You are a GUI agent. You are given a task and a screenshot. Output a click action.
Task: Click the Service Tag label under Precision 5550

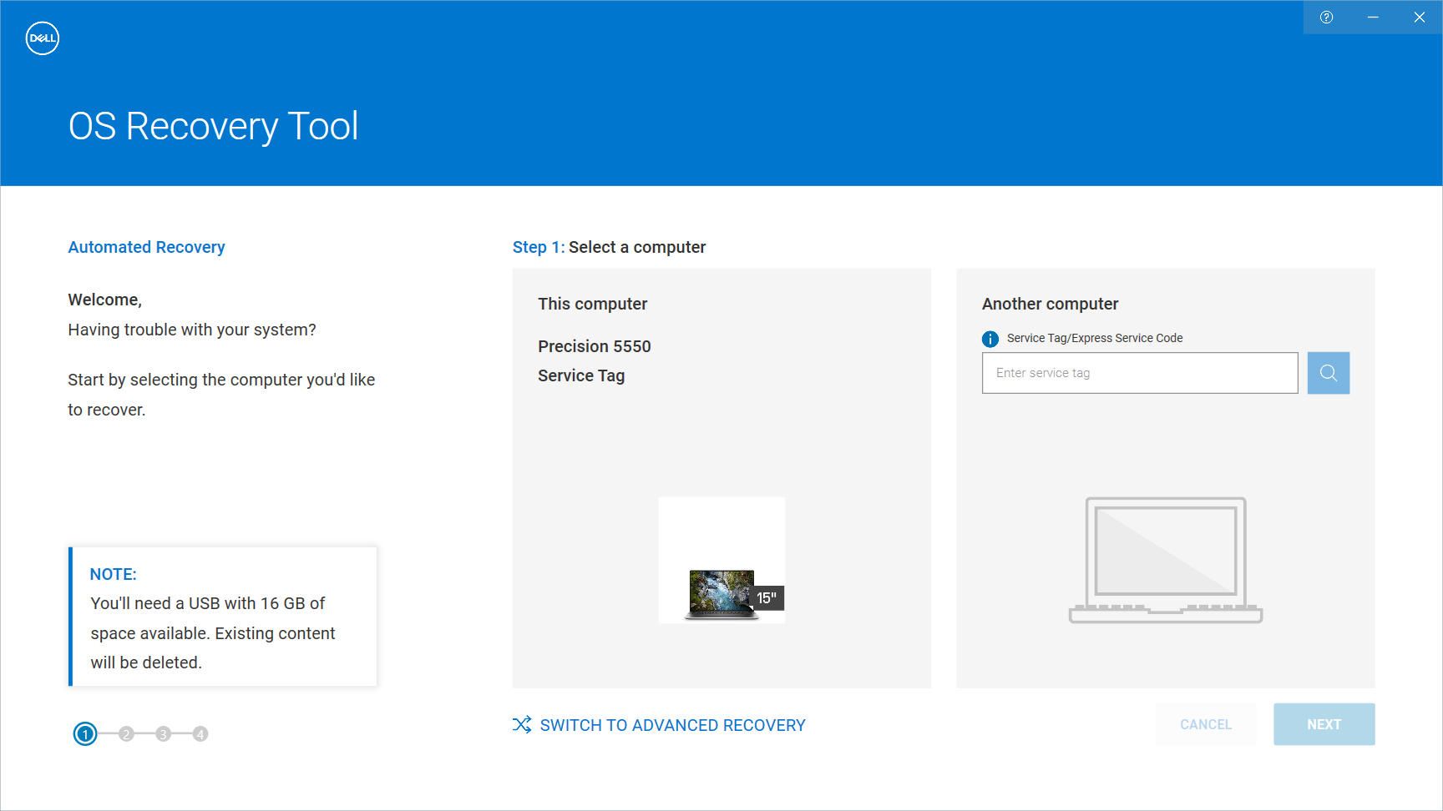pyautogui.click(x=581, y=375)
